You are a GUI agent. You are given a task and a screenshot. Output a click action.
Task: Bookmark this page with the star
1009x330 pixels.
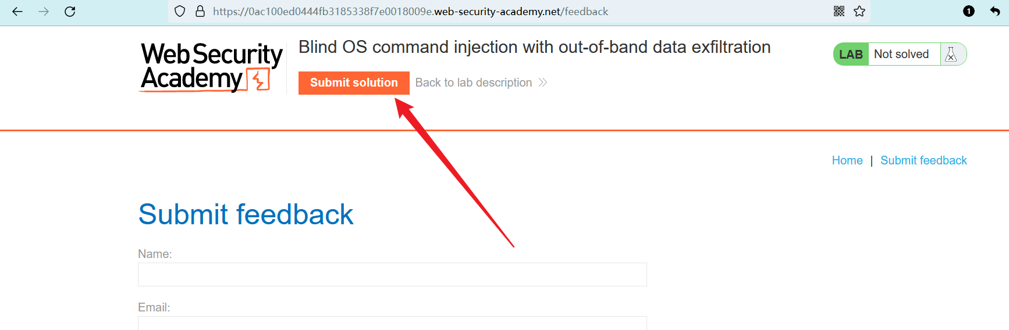coord(859,12)
